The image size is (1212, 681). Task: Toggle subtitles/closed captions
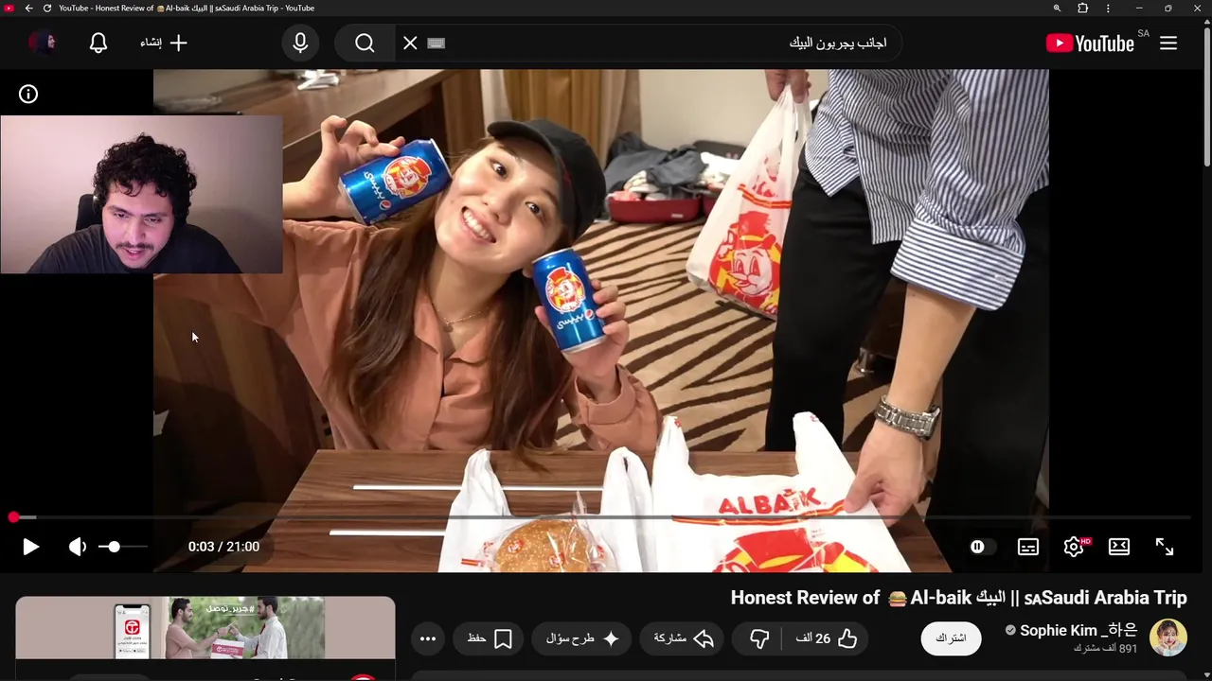pos(1028,547)
